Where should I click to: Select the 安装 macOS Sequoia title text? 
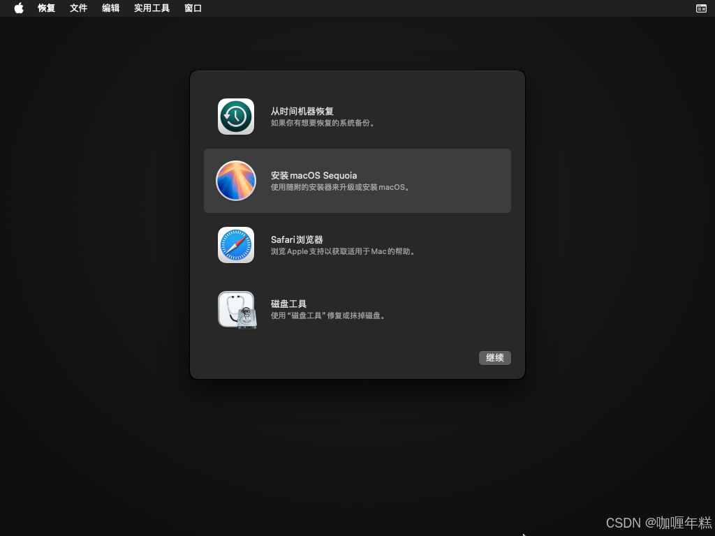pos(314,175)
